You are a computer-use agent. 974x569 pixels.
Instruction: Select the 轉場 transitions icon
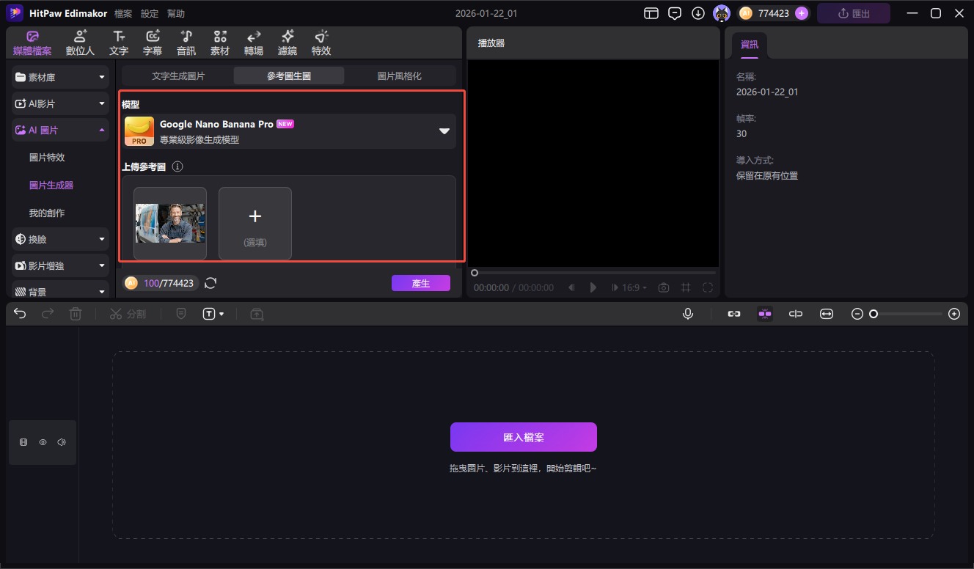coord(254,43)
